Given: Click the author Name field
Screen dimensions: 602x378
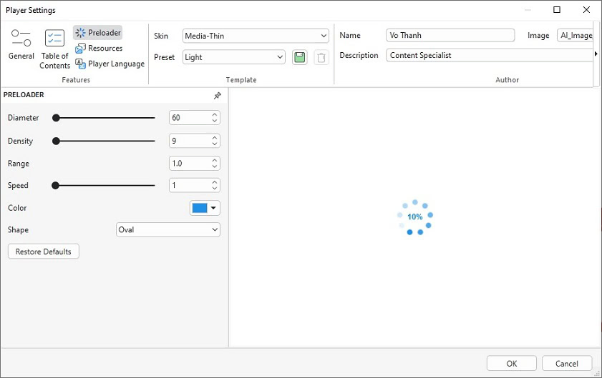Looking at the screenshot, I should (x=450, y=35).
